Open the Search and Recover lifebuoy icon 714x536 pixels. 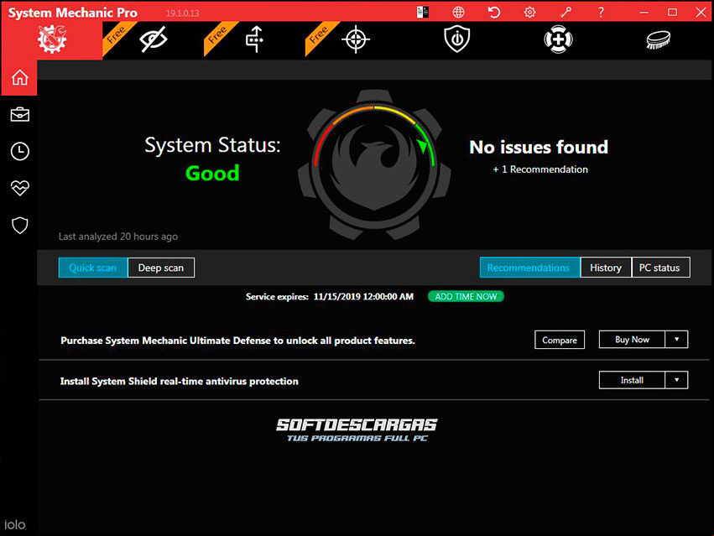coord(558,39)
